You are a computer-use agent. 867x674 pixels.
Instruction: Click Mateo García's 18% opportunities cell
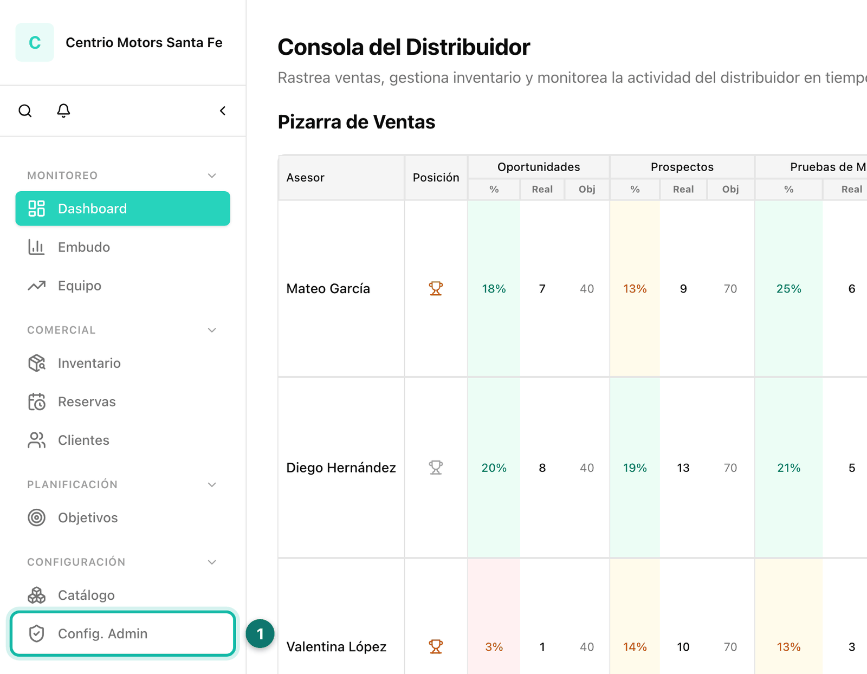pyautogui.click(x=494, y=289)
